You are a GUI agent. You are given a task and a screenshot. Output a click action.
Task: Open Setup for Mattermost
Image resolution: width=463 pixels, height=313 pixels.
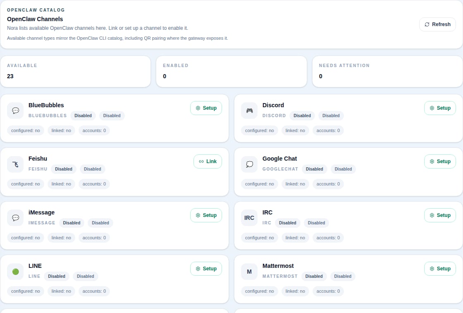click(x=440, y=269)
